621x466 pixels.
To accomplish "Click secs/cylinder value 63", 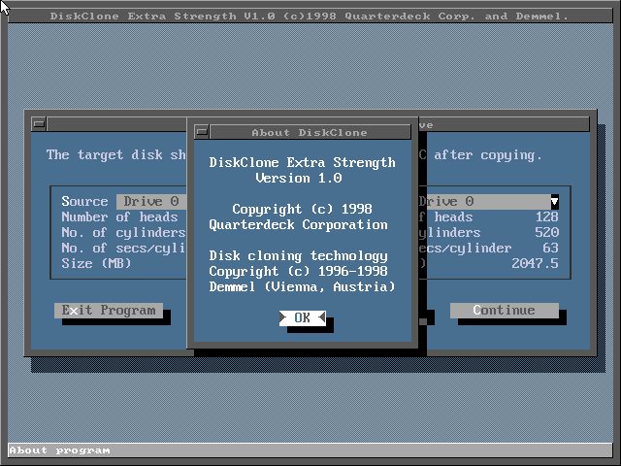I will (550, 249).
